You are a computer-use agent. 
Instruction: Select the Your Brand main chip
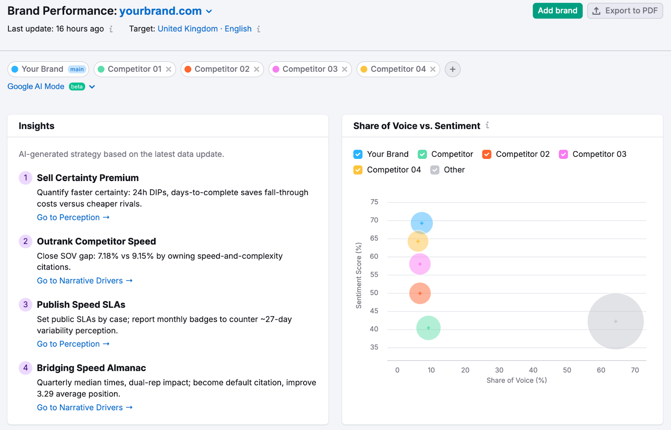click(48, 69)
